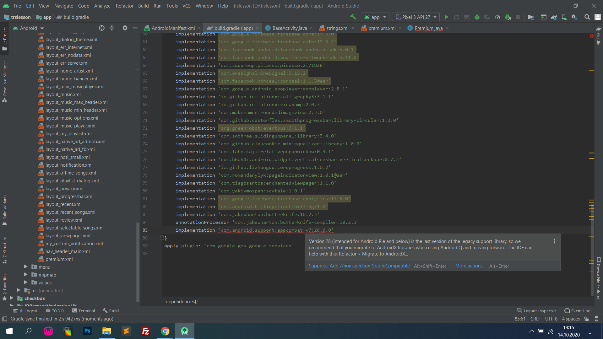Toggle the Resource Manager side tab
603x339 pixels.
click(x=5, y=82)
